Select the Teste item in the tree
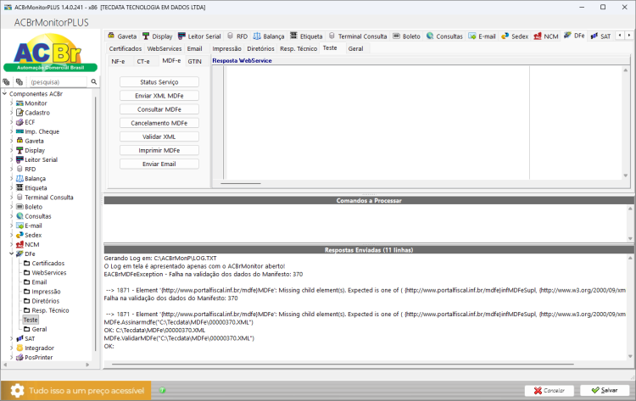This screenshot has height=401, width=636. pyautogui.click(x=31, y=320)
